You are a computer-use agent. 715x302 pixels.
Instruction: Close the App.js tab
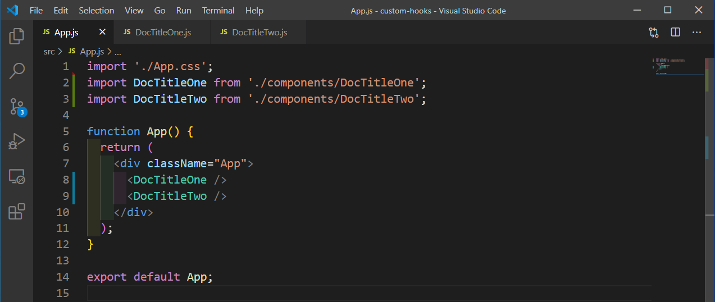click(102, 32)
